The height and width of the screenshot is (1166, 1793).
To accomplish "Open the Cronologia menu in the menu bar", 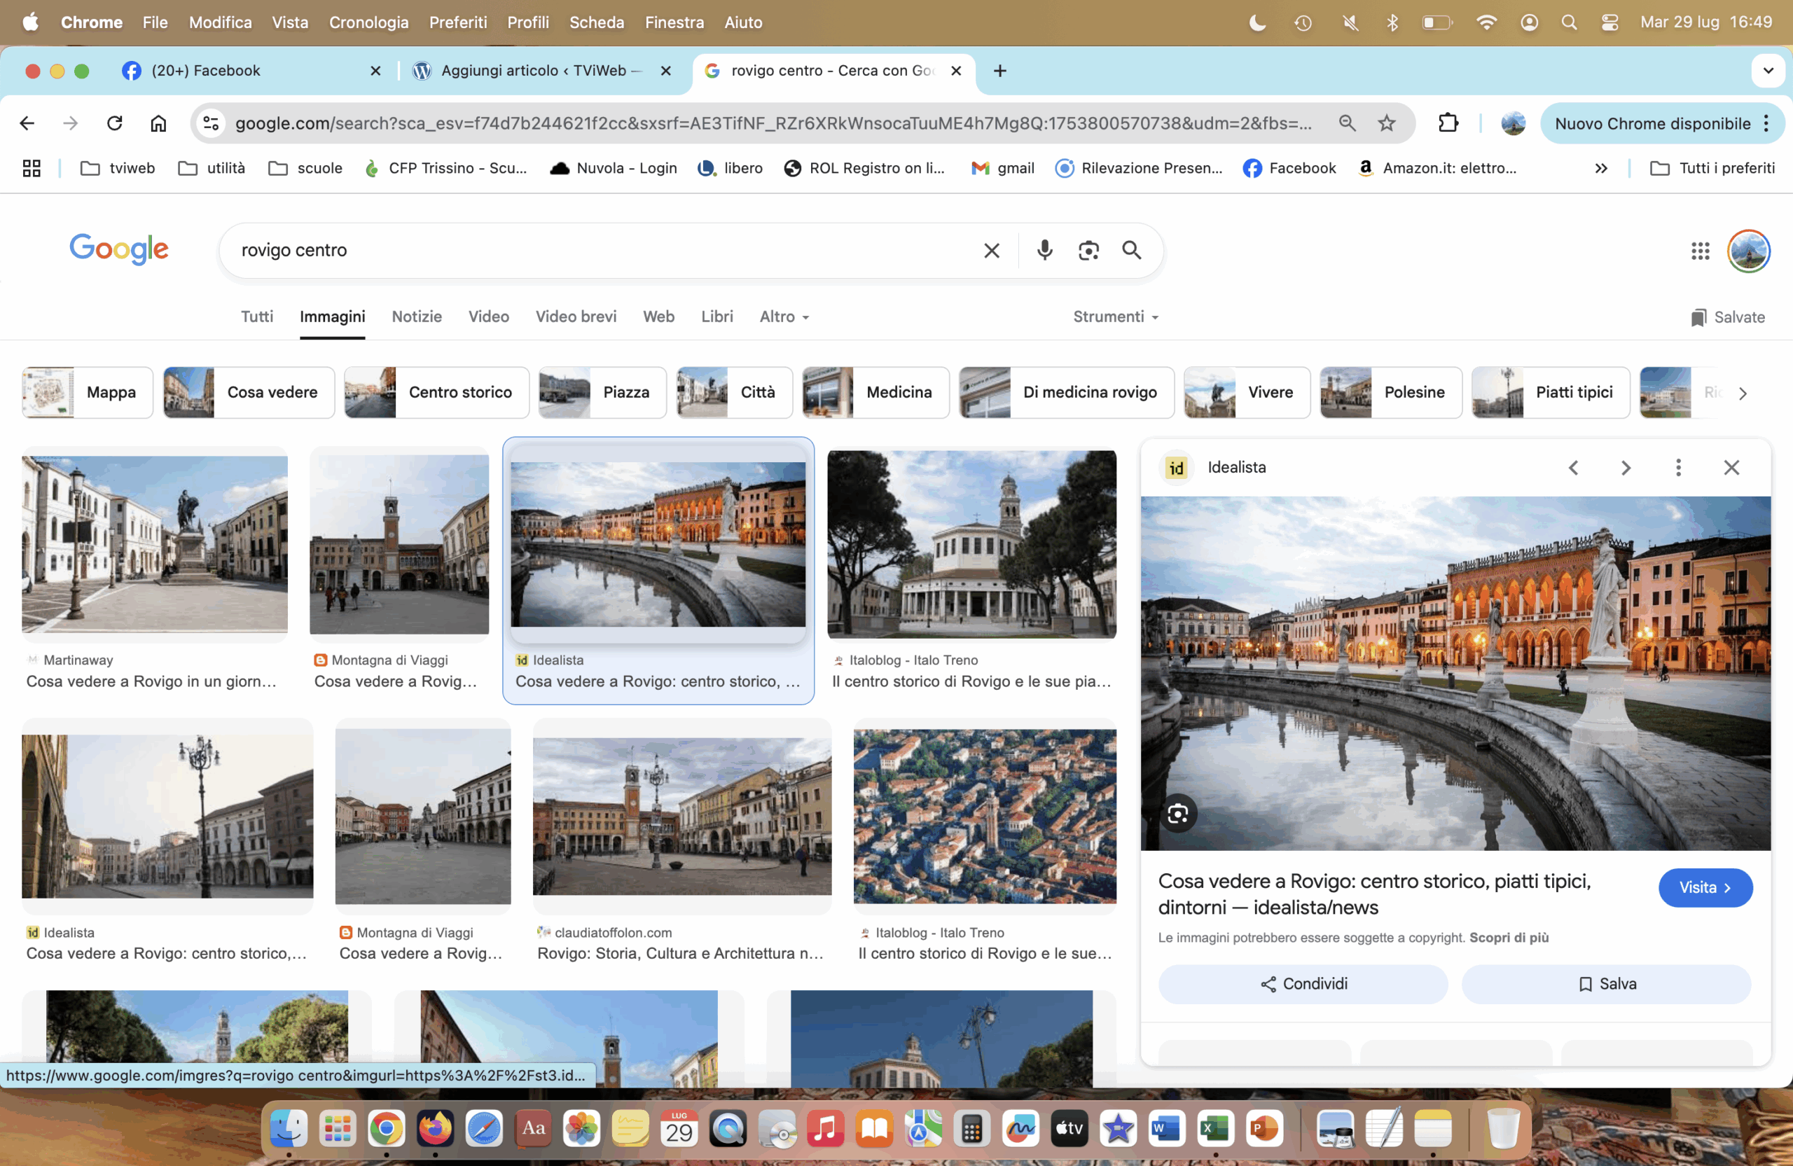I will tap(368, 22).
